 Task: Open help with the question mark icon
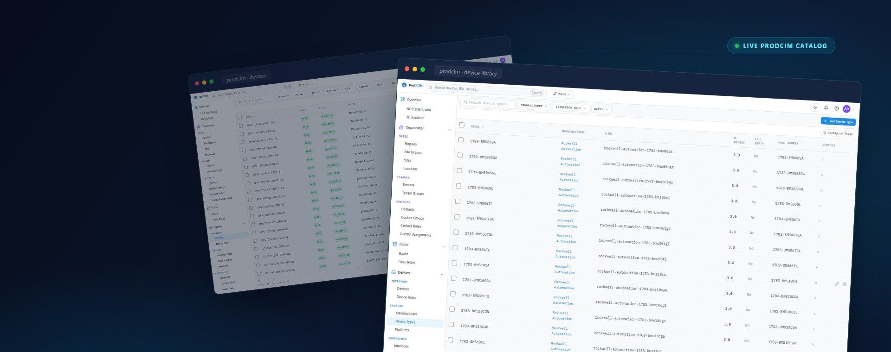click(837, 108)
